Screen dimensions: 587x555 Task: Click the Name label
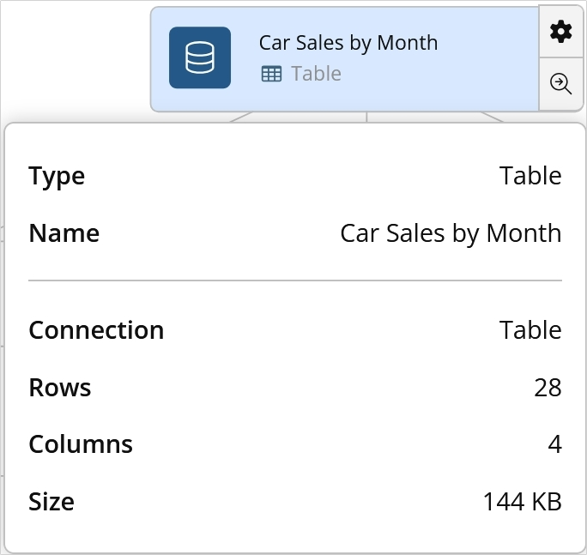(x=64, y=233)
